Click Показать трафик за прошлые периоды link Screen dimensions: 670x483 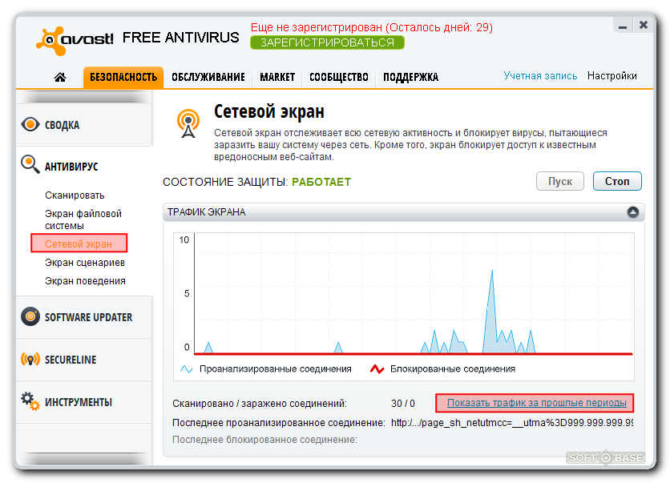(x=537, y=403)
